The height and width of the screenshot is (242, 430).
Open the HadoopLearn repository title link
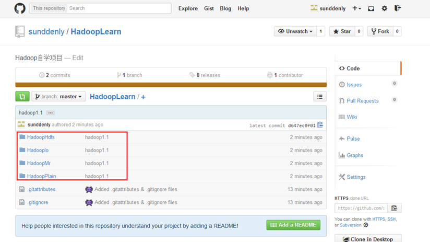coord(96,31)
